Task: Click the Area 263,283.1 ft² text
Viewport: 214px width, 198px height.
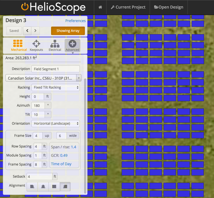Action: pyautogui.click(x=21, y=58)
